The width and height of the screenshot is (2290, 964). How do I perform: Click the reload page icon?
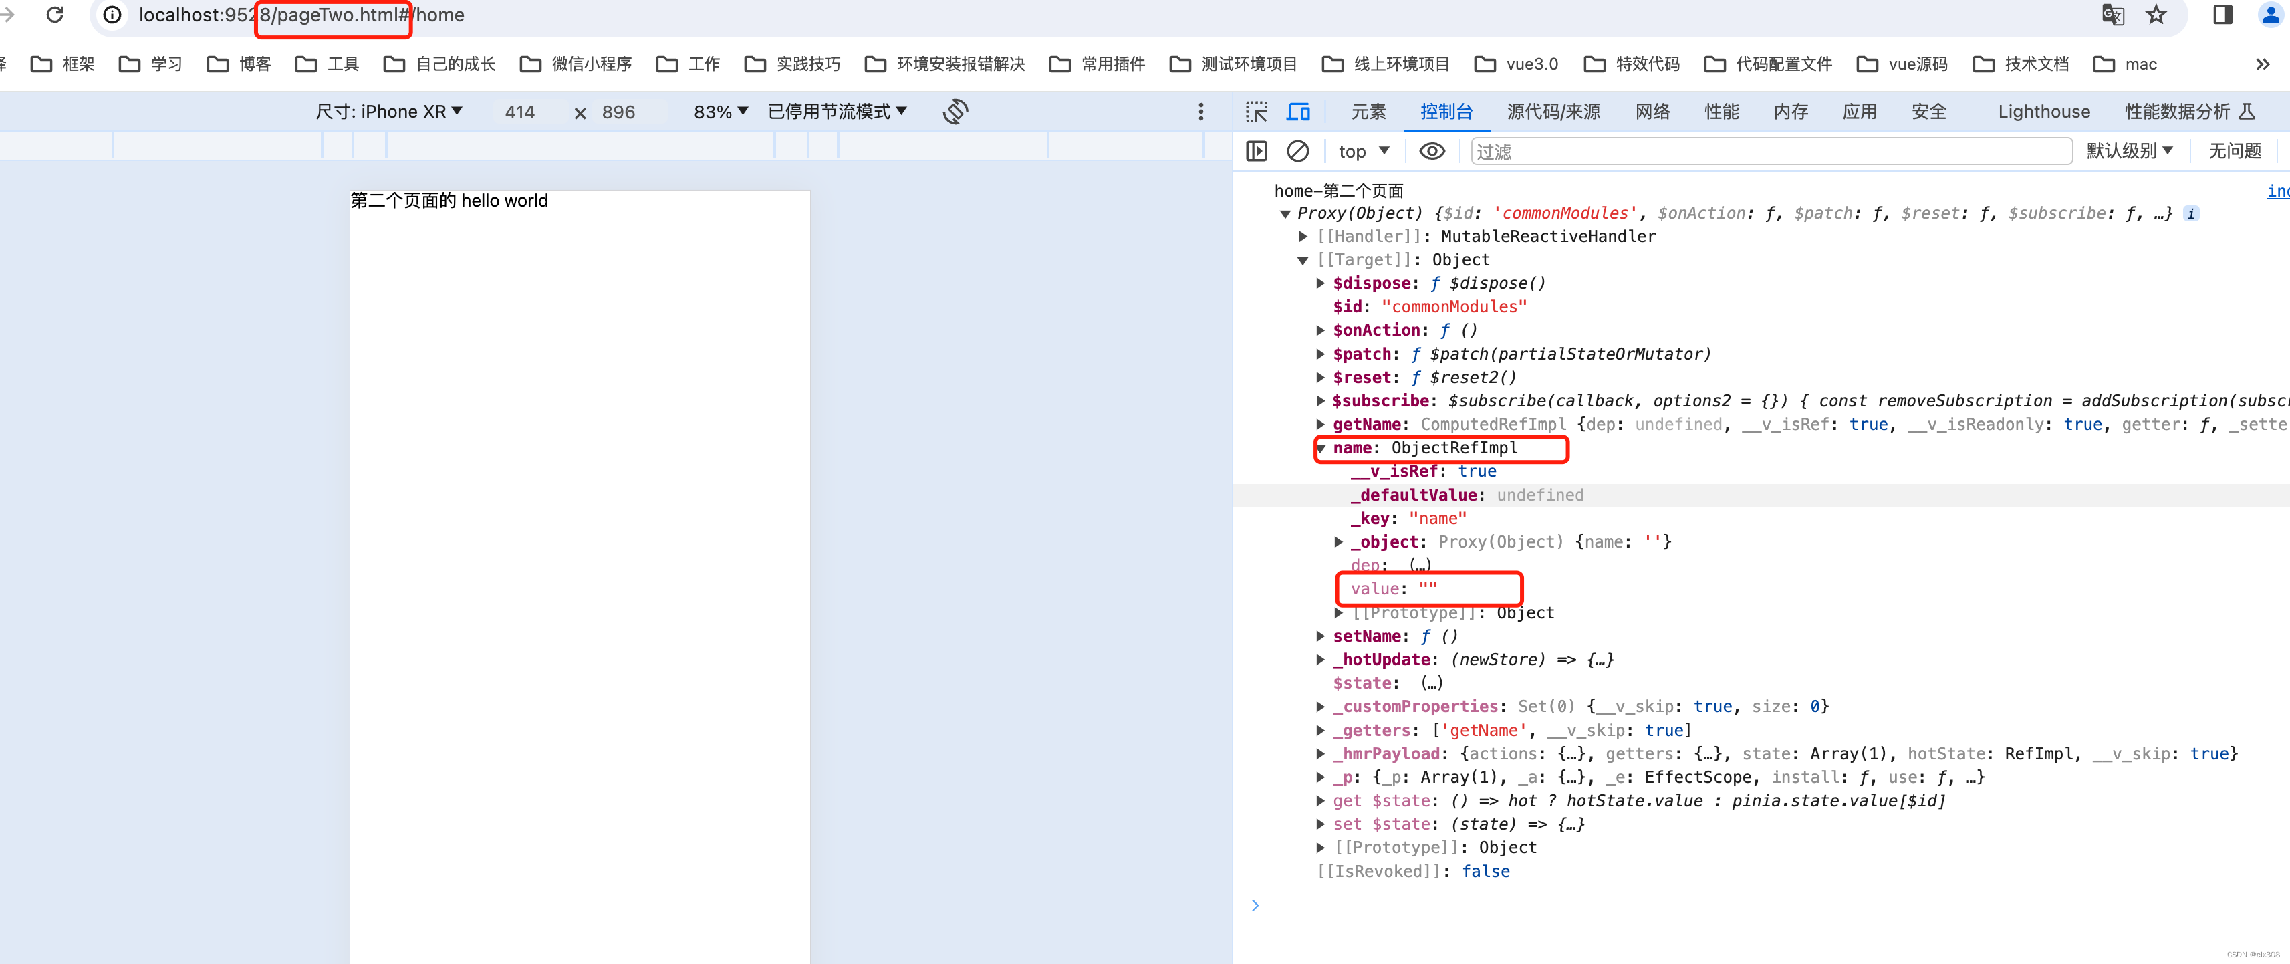55,15
